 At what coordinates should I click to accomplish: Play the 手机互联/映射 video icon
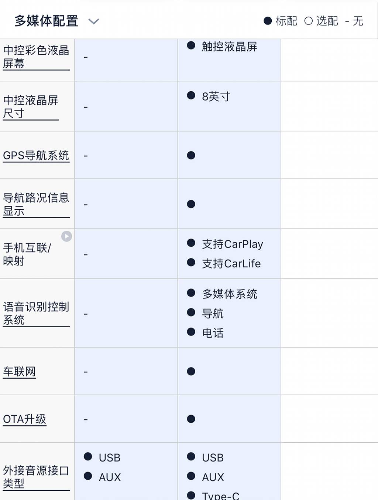click(x=66, y=236)
